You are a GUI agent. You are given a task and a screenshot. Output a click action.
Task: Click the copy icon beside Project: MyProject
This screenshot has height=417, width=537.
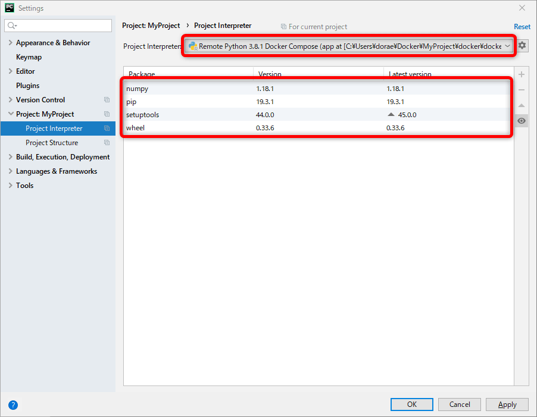point(107,114)
